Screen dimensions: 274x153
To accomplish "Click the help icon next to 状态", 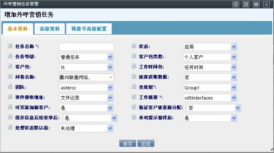I will 134,46.
